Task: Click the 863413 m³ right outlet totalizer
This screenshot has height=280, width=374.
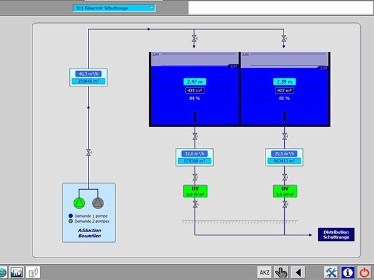Action: point(284,161)
